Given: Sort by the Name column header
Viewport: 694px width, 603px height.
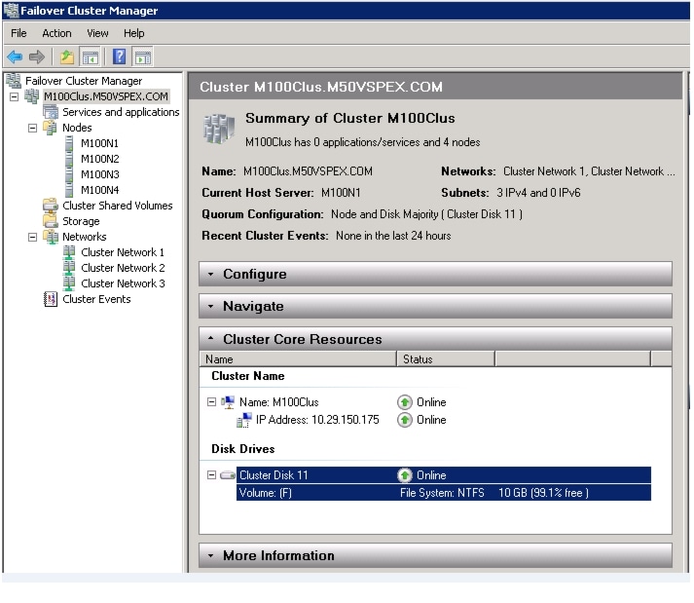Looking at the screenshot, I should [298, 359].
